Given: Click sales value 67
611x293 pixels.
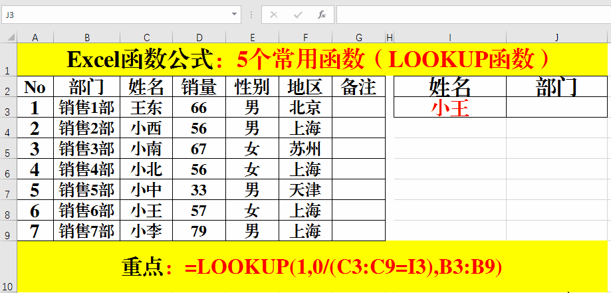Looking at the screenshot, I should (x=199, y=148).
